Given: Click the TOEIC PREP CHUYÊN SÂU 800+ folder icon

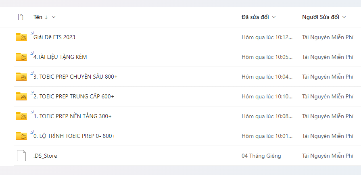Looking at the screenshot, I should pos(21,77).
